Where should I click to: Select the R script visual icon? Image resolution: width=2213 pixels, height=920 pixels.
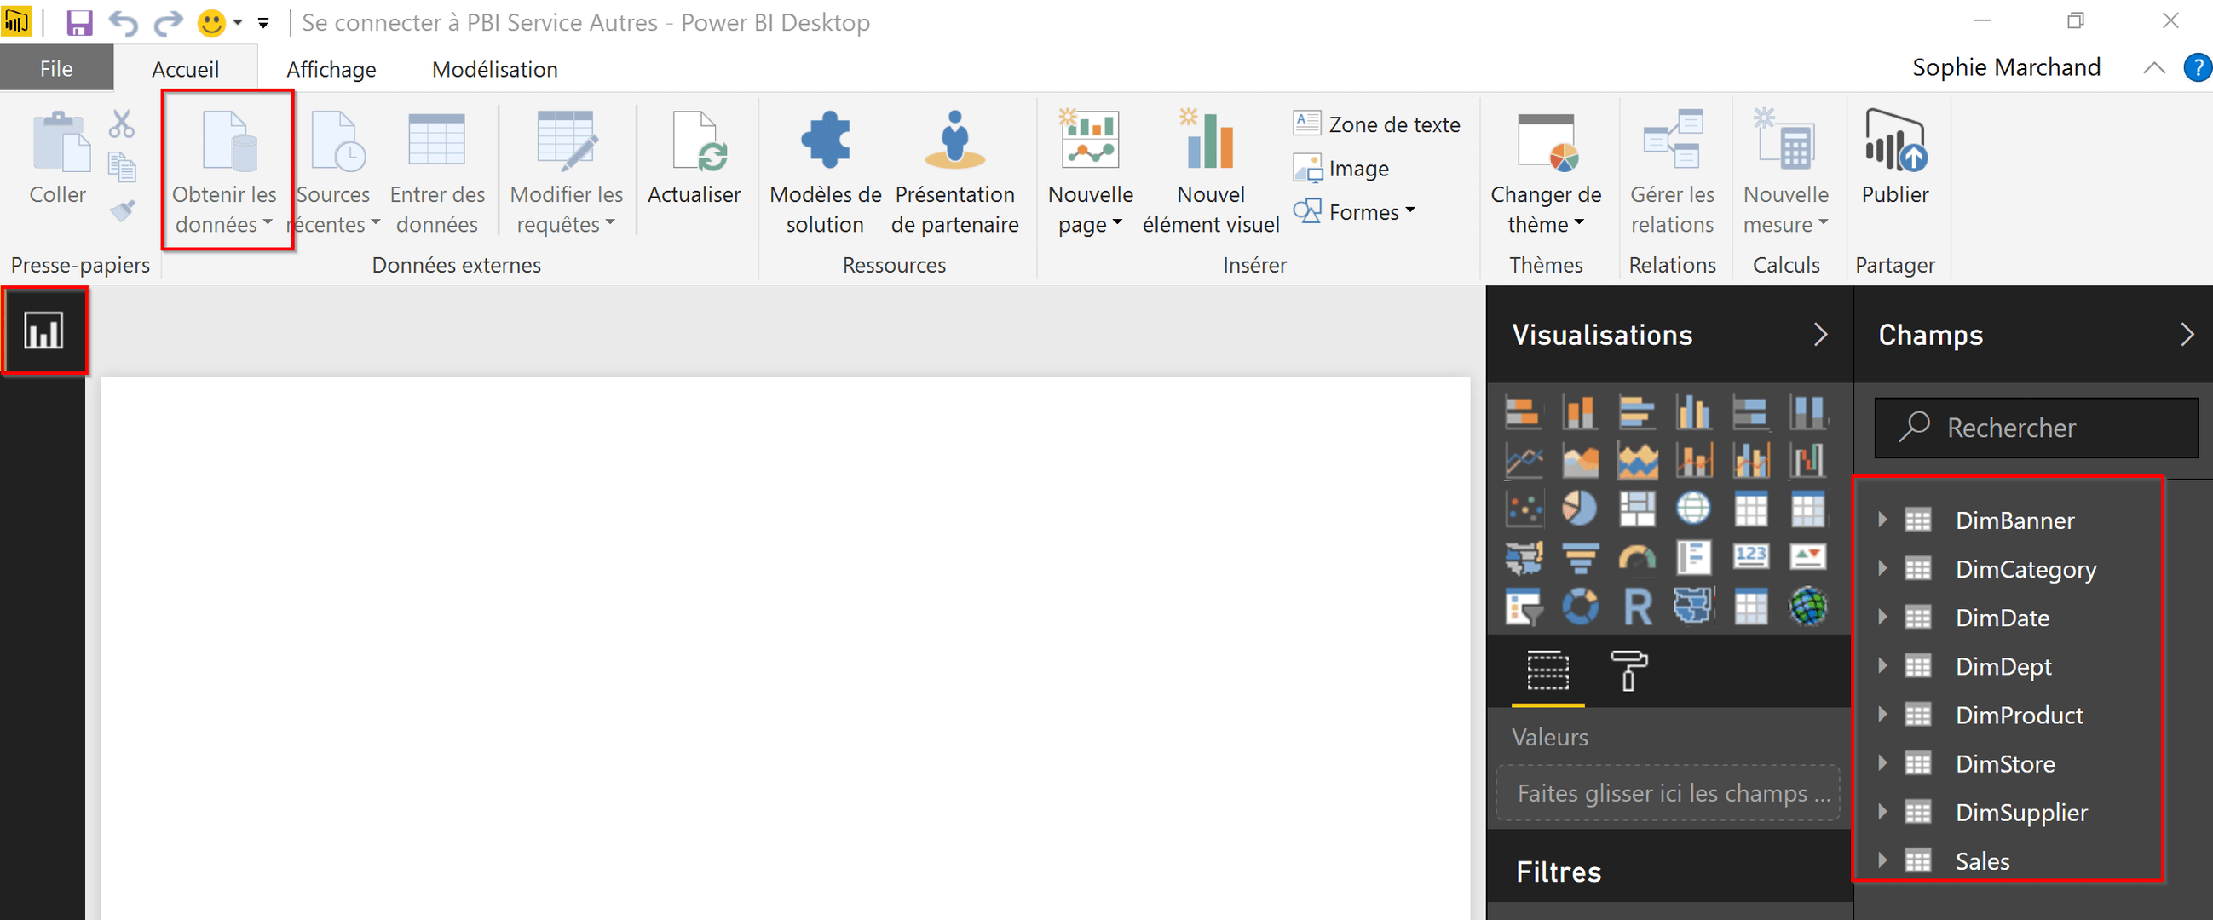pos(1638,607)
